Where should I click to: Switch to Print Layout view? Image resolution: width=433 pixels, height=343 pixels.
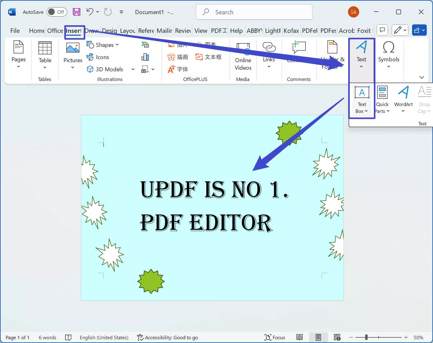pyautogui.click(x=318, y=337)
